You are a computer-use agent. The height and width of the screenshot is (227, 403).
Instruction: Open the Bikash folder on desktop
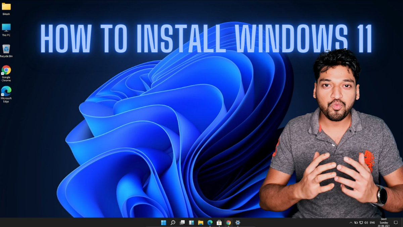tap(6, 8)
